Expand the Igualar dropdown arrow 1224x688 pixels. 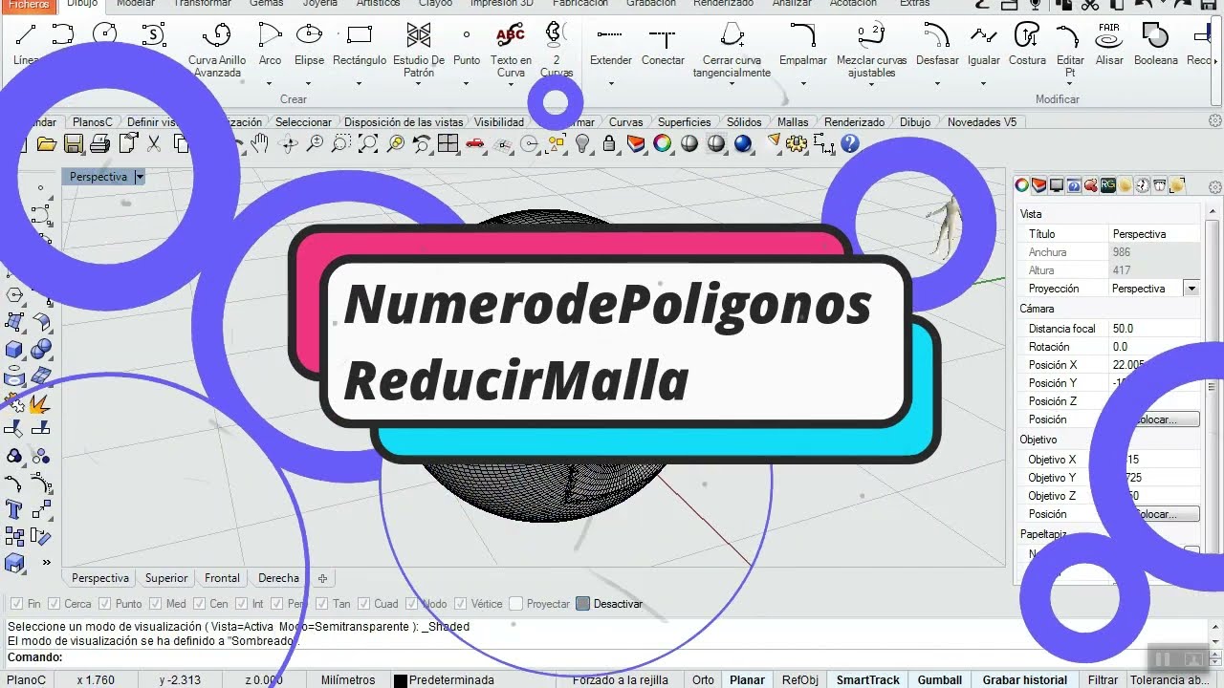pyautogui.click(x=984, y=83)
